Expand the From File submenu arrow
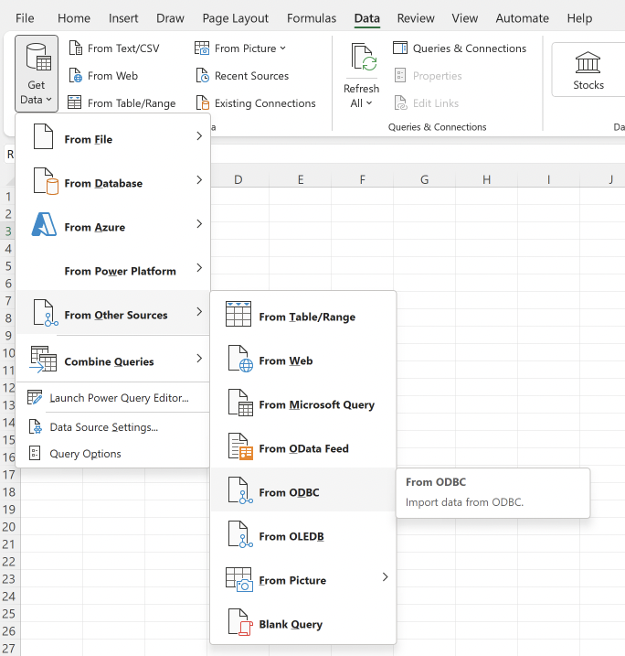 [199, 136]
